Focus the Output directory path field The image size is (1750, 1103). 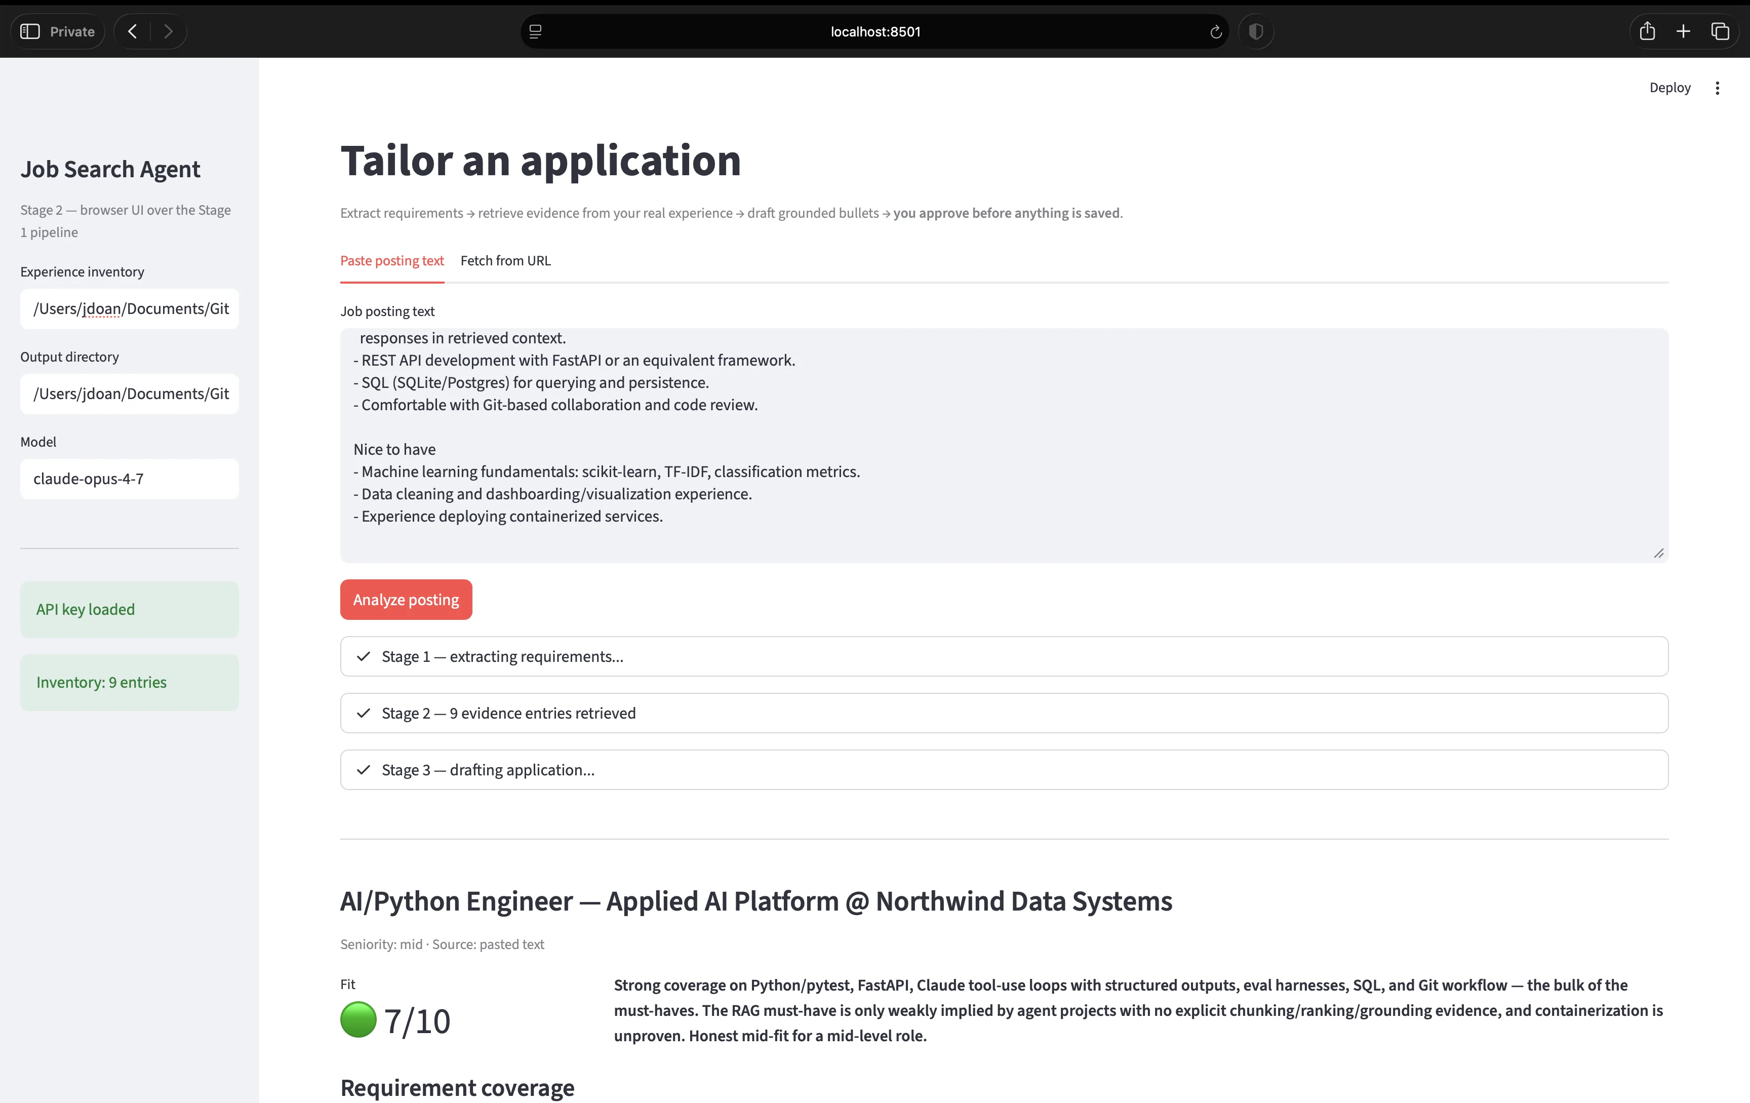[x=129, y=394]
